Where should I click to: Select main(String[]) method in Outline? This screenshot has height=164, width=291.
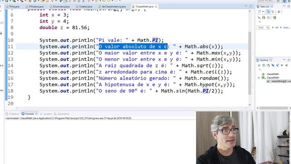279,81
